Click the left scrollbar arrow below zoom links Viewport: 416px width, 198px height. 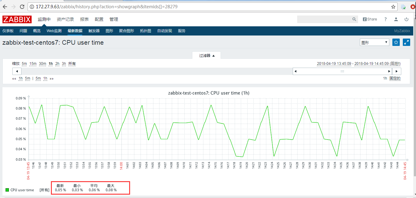click(x=17, y=71)
